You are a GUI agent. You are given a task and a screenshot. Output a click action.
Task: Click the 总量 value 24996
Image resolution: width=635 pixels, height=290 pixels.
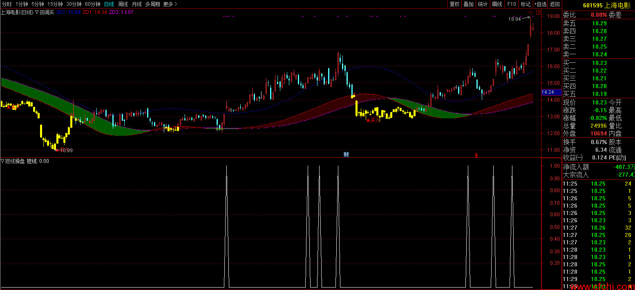pyautogui.click(x=598, y=126)
